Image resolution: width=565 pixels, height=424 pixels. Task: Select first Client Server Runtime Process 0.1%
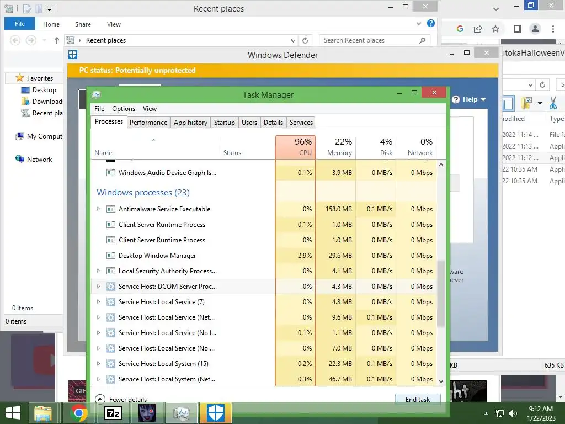264,225
